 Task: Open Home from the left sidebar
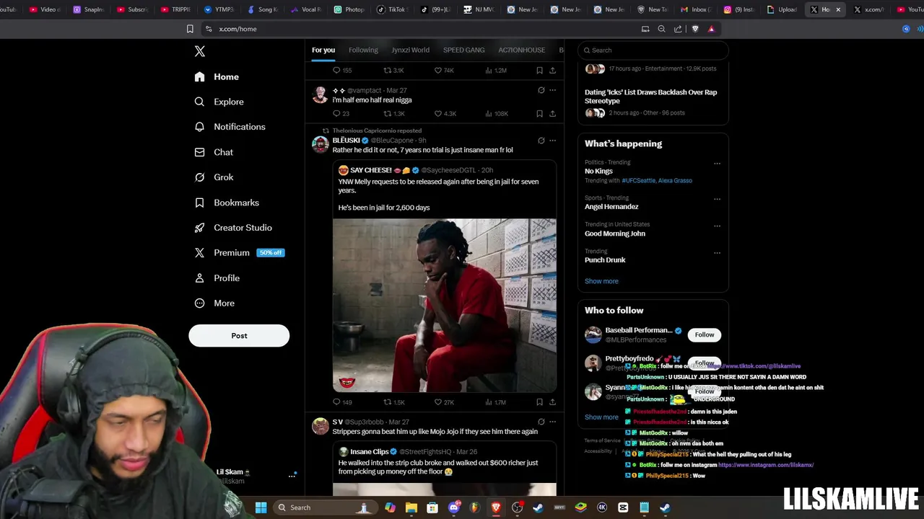click(x=217, y=76)
